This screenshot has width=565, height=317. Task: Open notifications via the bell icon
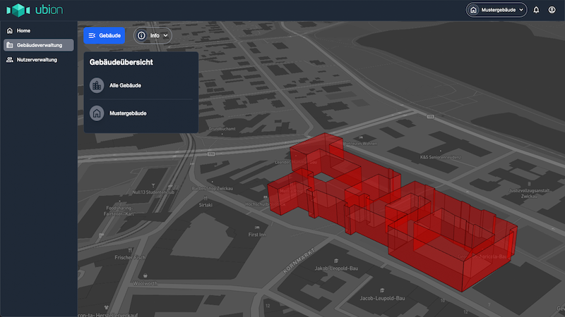536,10
